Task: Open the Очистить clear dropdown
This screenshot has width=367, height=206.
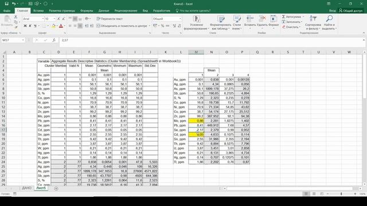Action: pyautogui.click(x=291, y=27)
